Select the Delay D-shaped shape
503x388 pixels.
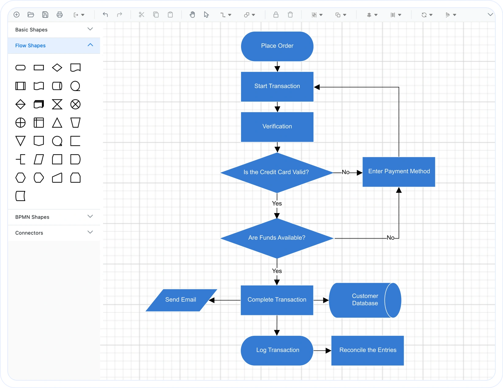tap(75, 159)
